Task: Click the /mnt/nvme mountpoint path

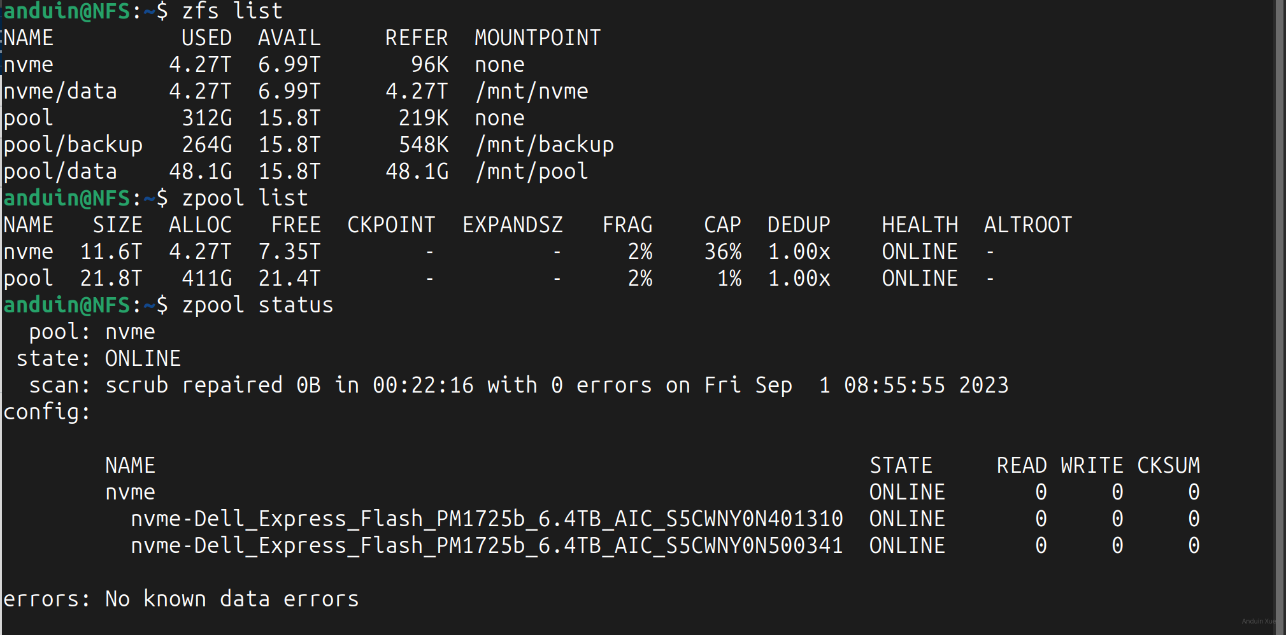Action: [531, 92]
